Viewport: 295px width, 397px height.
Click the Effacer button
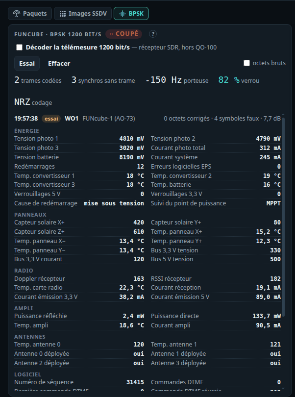pyautogui.click(x=59, y=63)
